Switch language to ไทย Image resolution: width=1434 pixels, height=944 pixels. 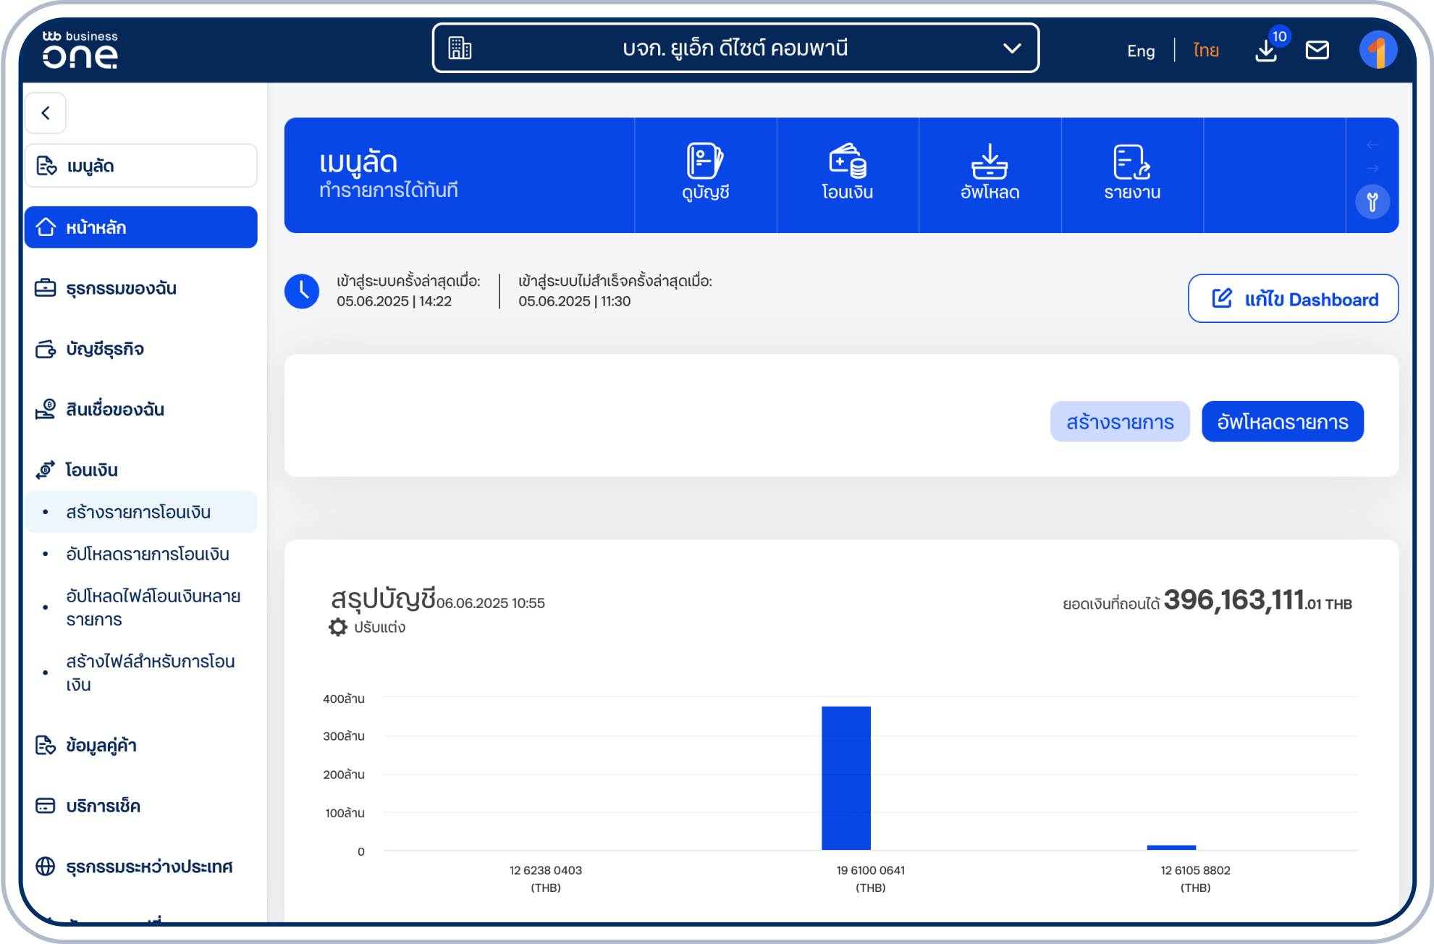click(1205, 51)
